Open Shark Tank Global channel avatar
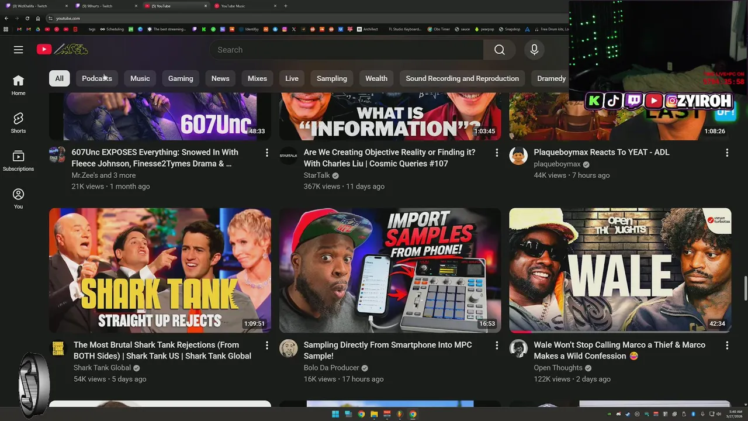Screen dimensions: 748x421 coord(58,348)
